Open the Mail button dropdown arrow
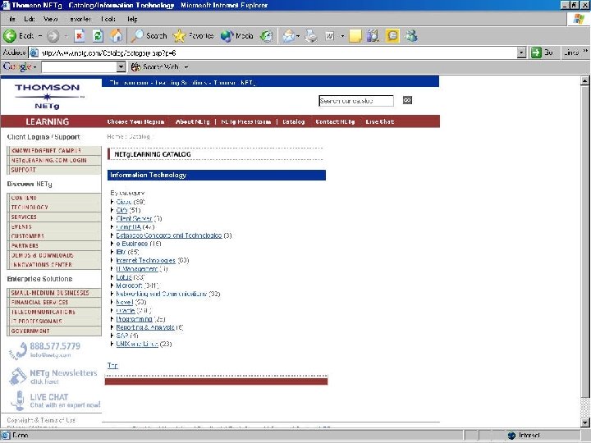 [298, 36]
